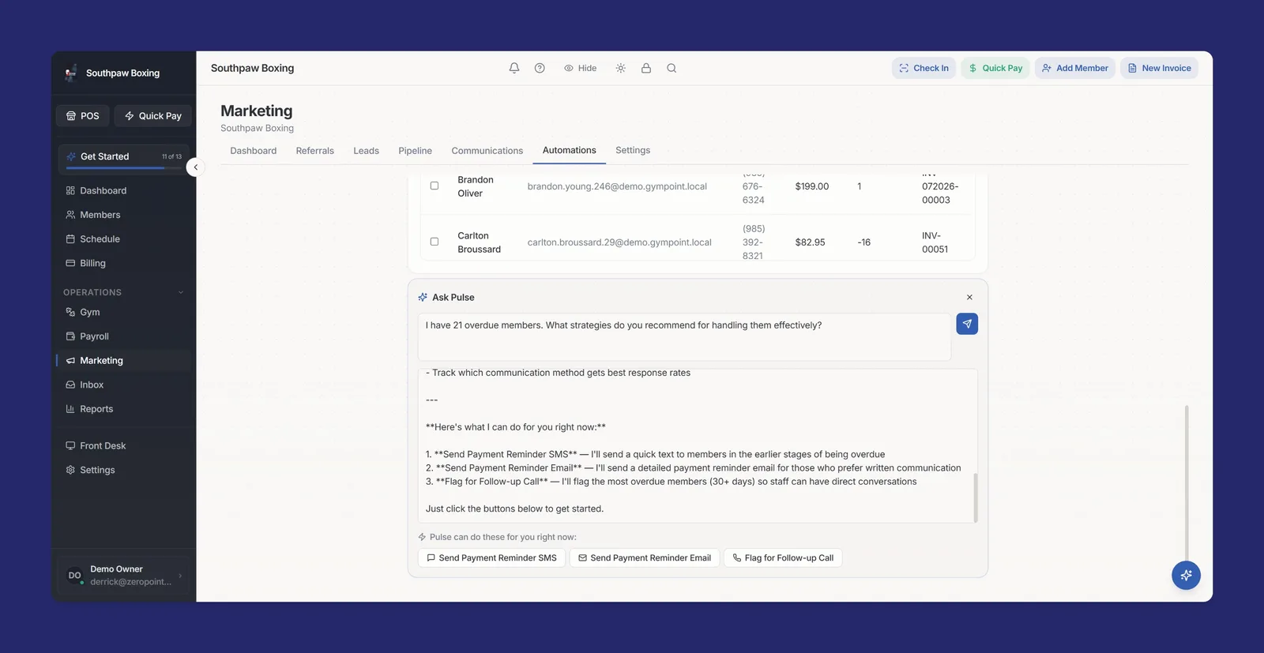Open search via magnifier icon
This screenshot has height=653, width=1264.
[x=671, y=68]
